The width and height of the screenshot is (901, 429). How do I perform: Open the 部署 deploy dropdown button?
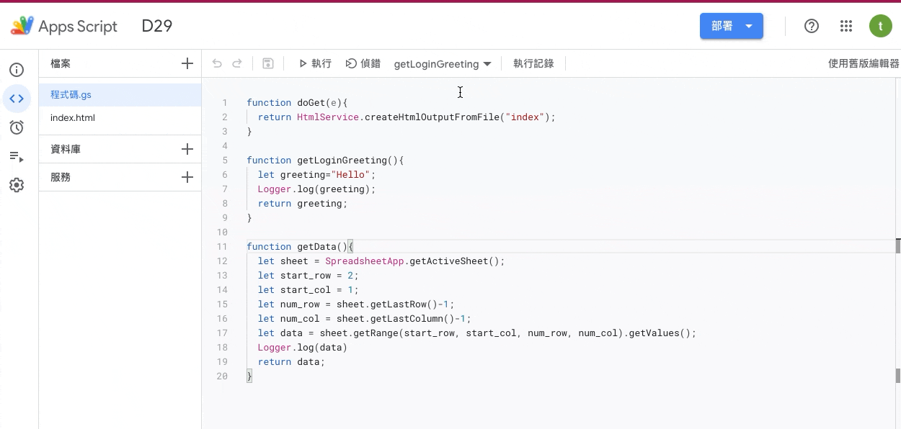[732, 26]
